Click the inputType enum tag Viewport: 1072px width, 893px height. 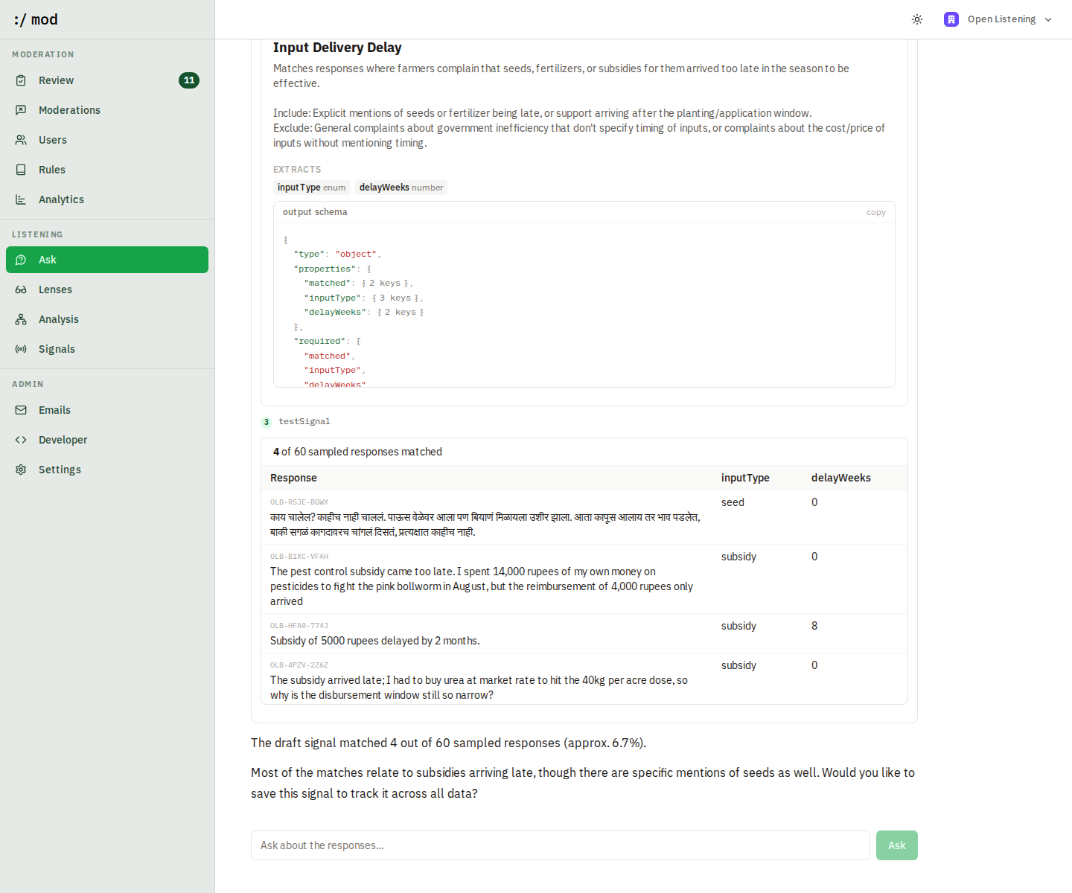click(x=311, y=188)
